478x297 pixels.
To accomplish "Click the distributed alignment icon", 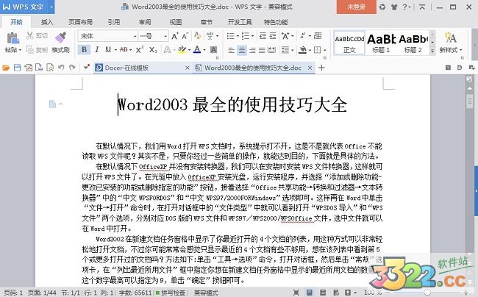I will (x=271, y=50).
